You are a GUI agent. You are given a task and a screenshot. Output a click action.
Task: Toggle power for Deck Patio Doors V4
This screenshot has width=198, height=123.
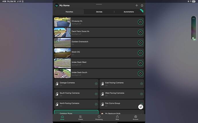pyautogui.click(x=140, y=32)
